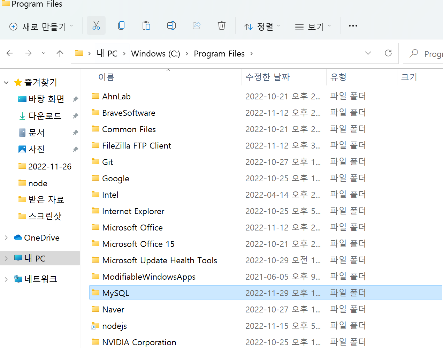This screenshot has width=443, height=348.
Task: Select the Common Files folder row
Action: click(x=266, y=129)
